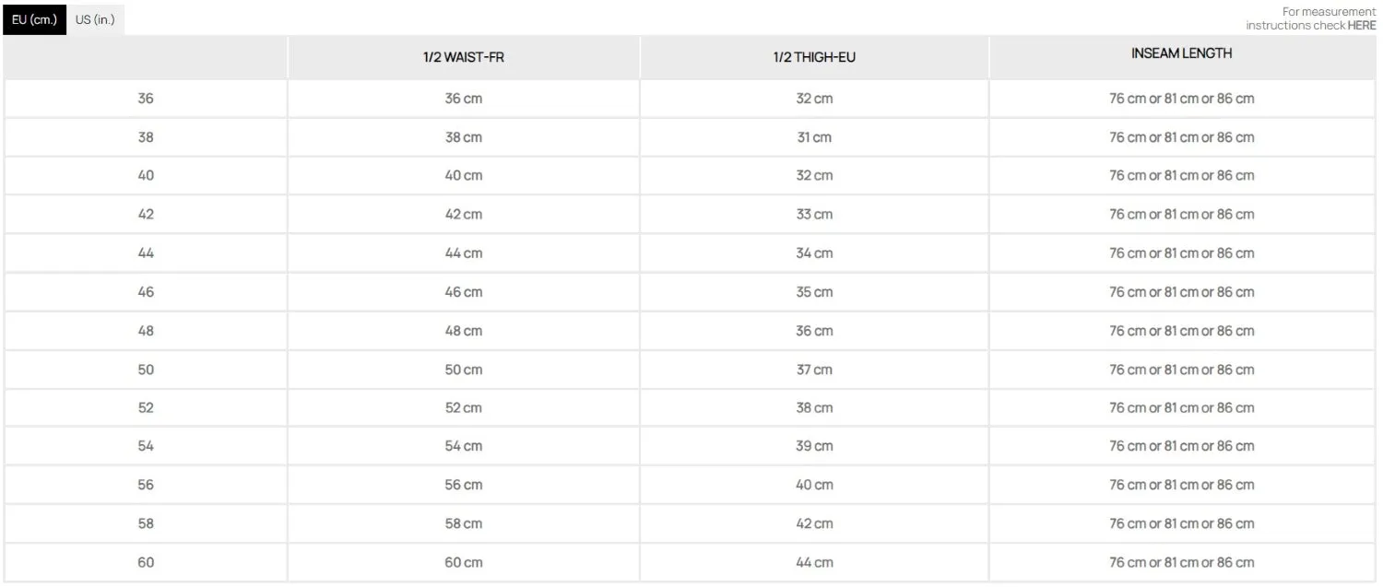The width and height of the screenshot is (1383, 587).
Task: Select the size 60 row label
Action: (146, 562)
